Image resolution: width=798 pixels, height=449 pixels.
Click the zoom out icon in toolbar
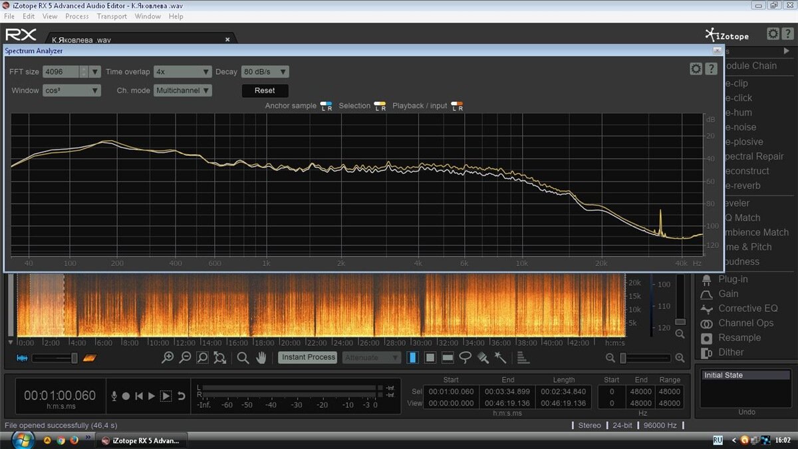(185, 357)
